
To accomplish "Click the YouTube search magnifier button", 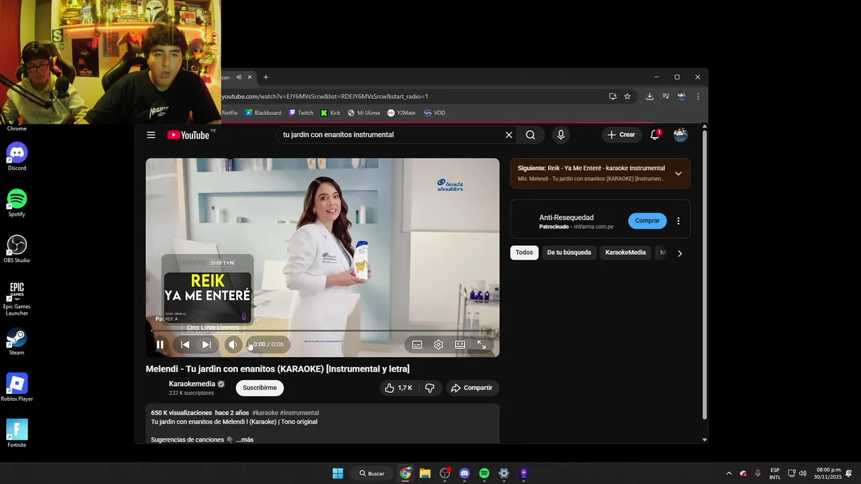I will pyautogui.click(x=531, y=135).
